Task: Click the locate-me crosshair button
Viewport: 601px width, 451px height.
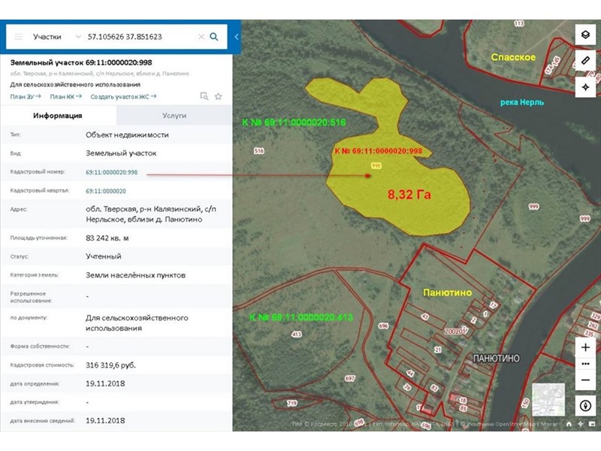Action: 585,87
